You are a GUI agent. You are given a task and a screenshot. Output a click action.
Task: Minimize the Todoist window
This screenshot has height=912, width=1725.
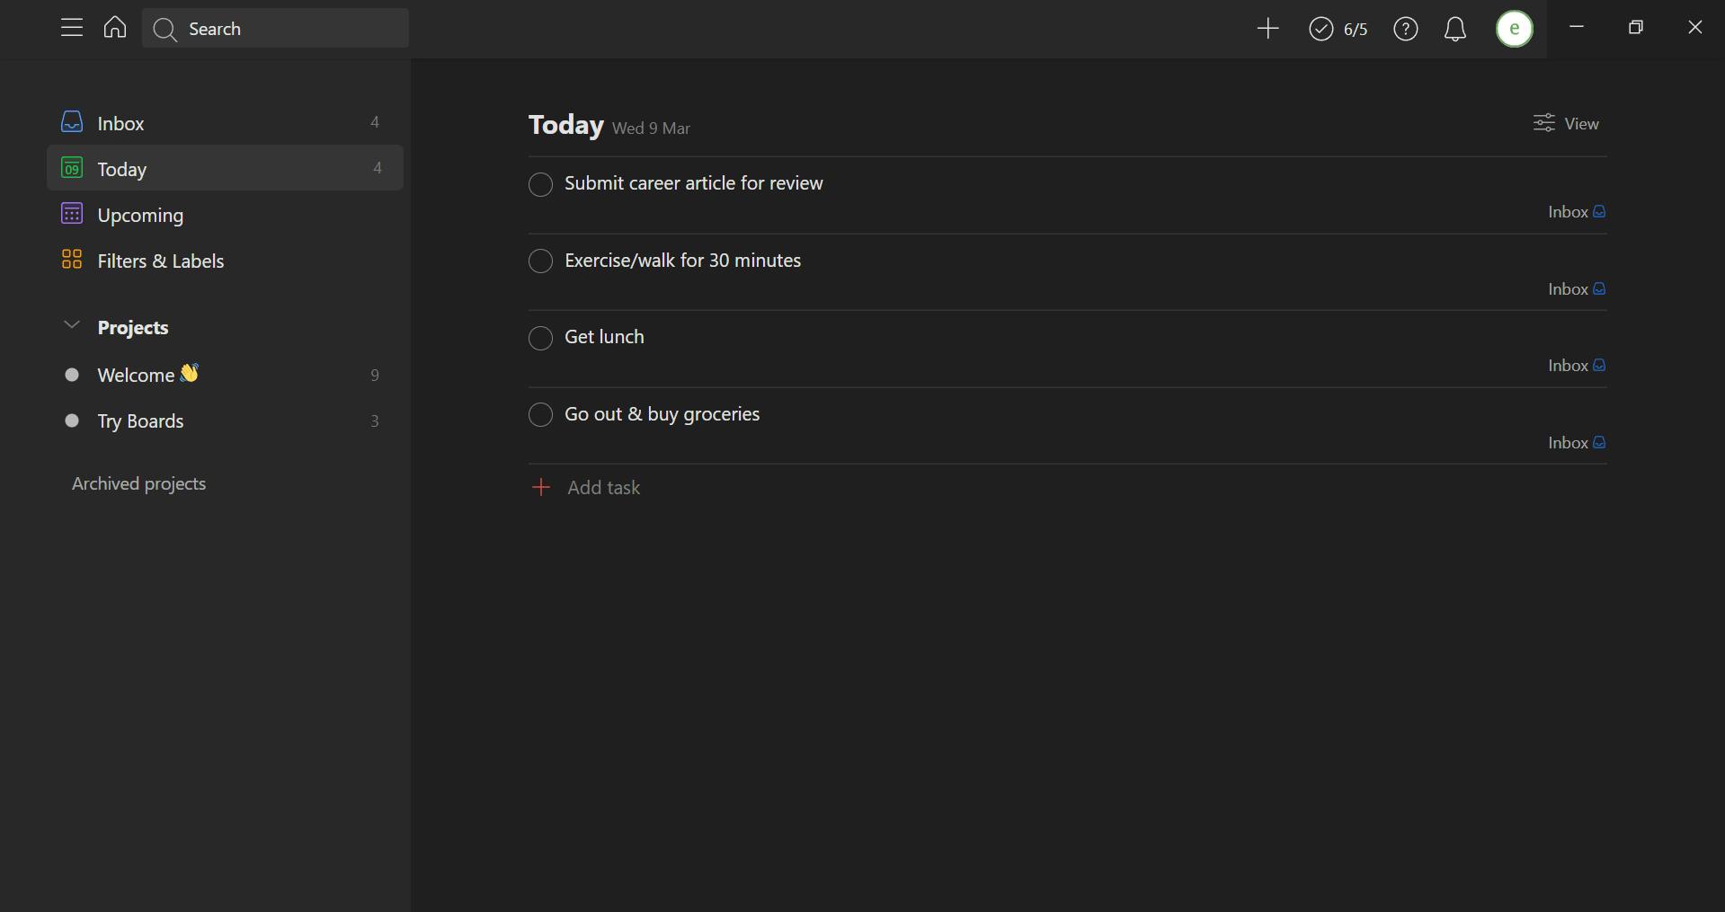pyautogui.click(x=1576, y=27)
